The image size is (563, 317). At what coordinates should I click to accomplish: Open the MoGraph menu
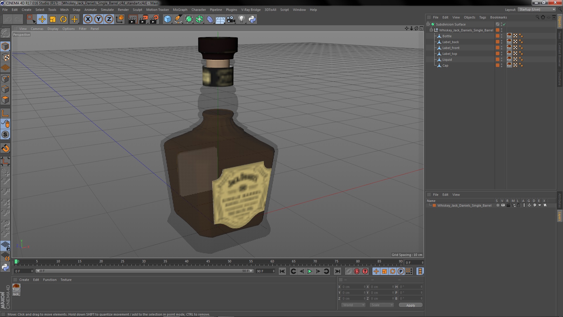pos(180,10)
